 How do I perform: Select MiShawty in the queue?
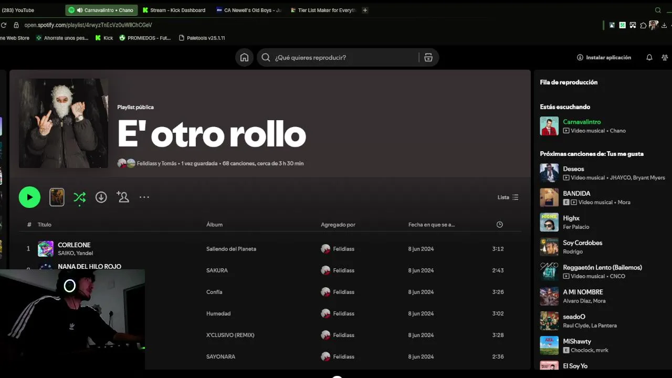577,342
